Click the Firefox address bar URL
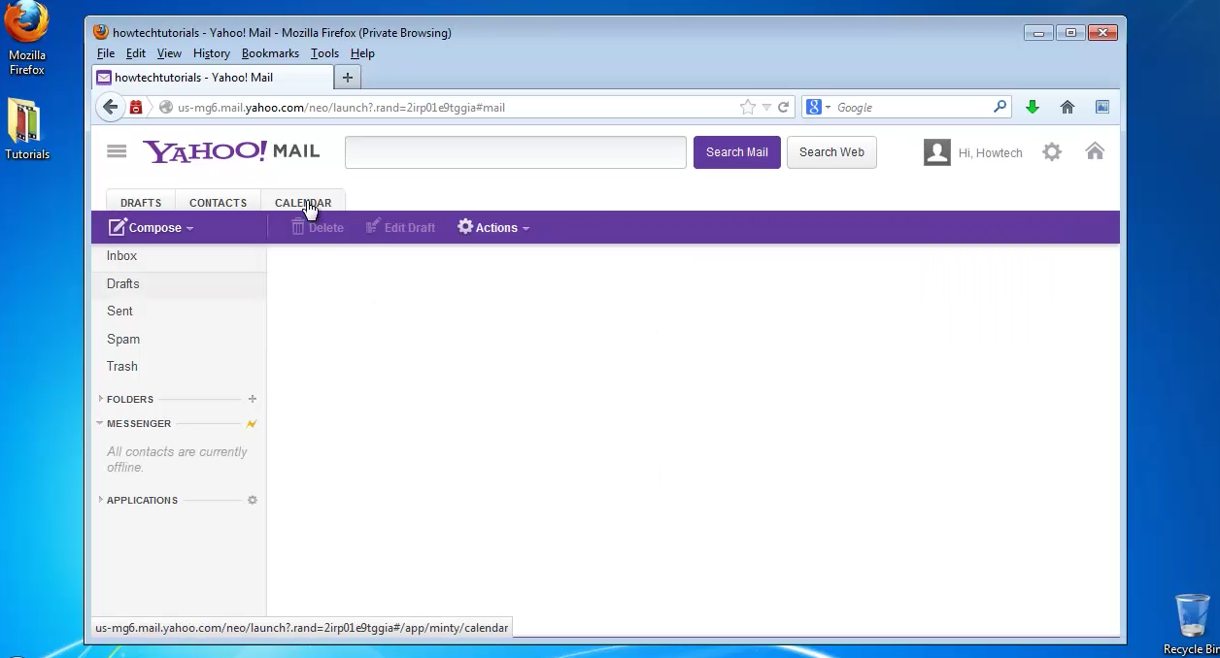Image resolution: width=1220 pixels, height=658 pixels. 341,108
